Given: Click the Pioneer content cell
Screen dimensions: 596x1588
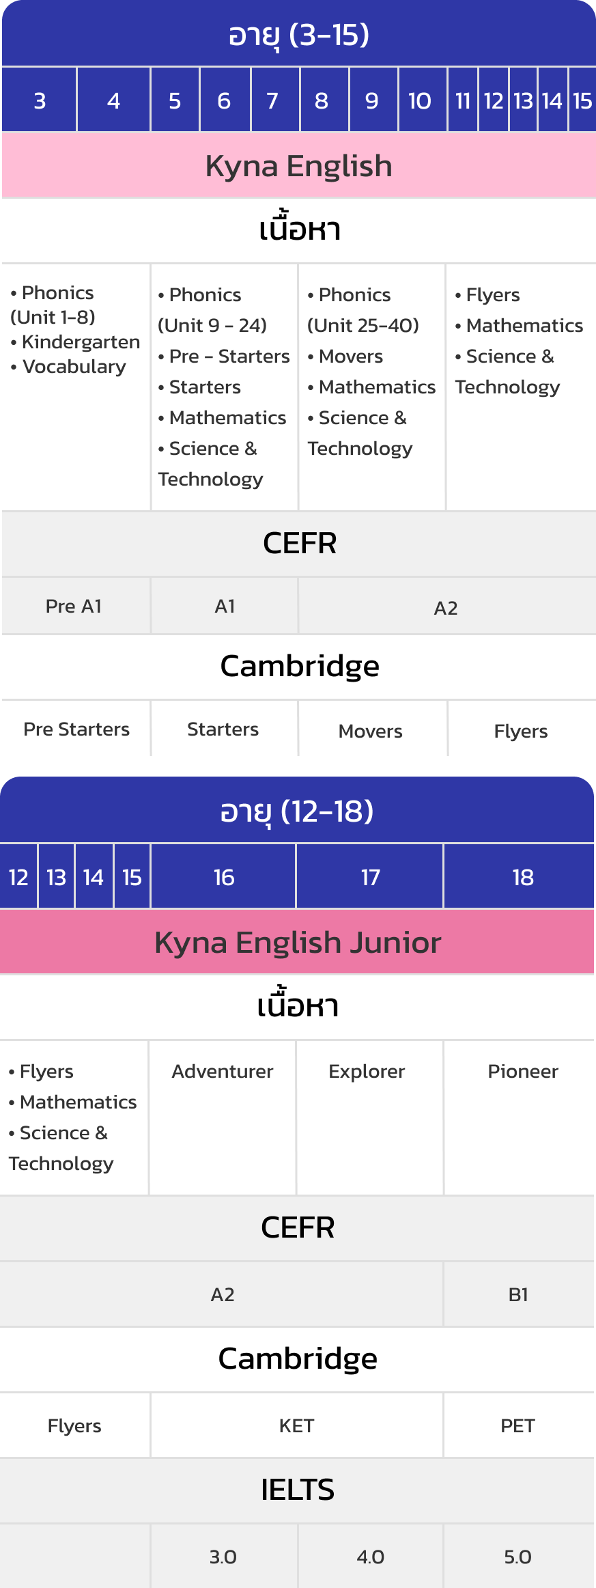Looking at the screenshot, I should [x=520, y=1117].
